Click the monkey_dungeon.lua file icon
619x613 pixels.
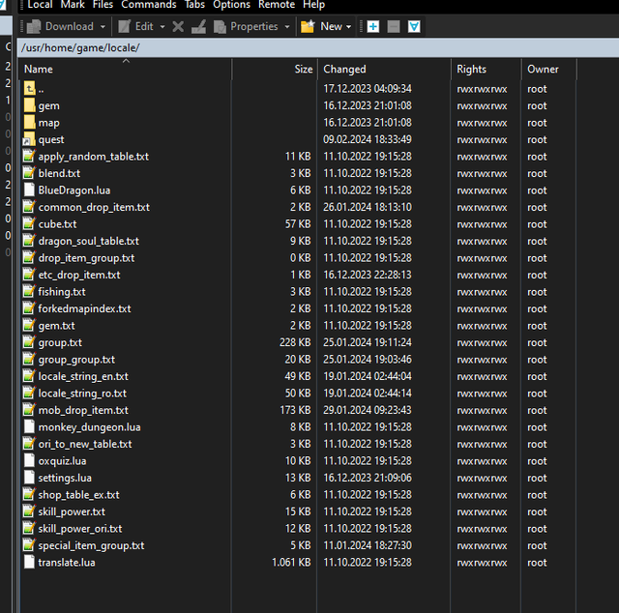click(29, 427)
